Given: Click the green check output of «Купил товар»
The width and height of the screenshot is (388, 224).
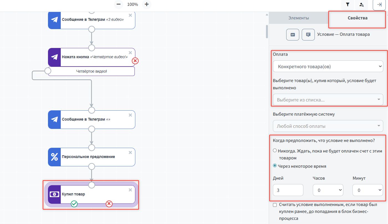Looking at the screenshot, I should click(x=74, y=204).
